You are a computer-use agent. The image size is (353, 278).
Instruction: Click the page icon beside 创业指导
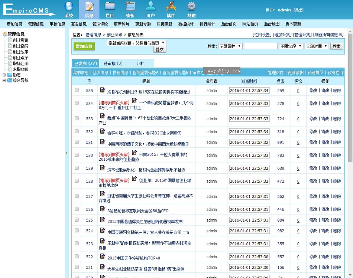pyautogui.click(x=10, y=46)
